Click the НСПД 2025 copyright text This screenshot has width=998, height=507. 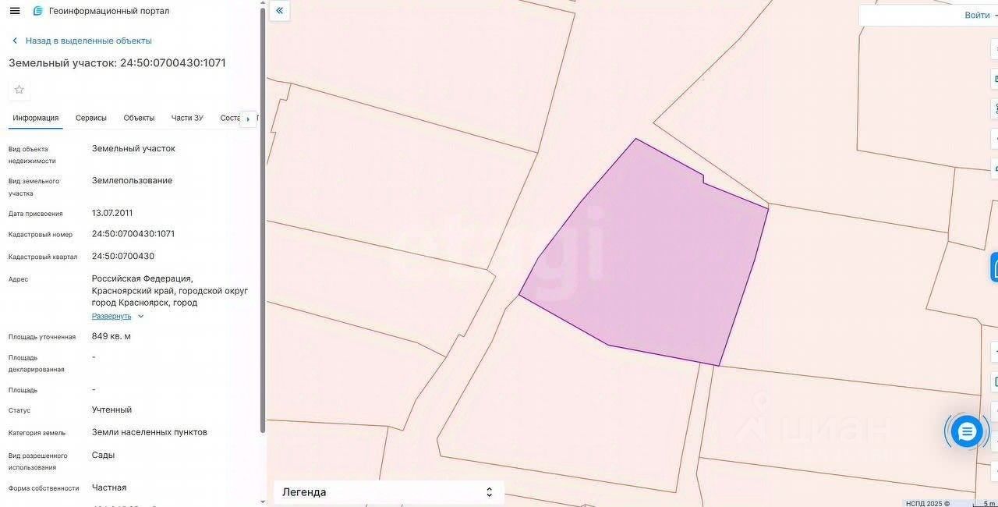click(x=928, y=503)
